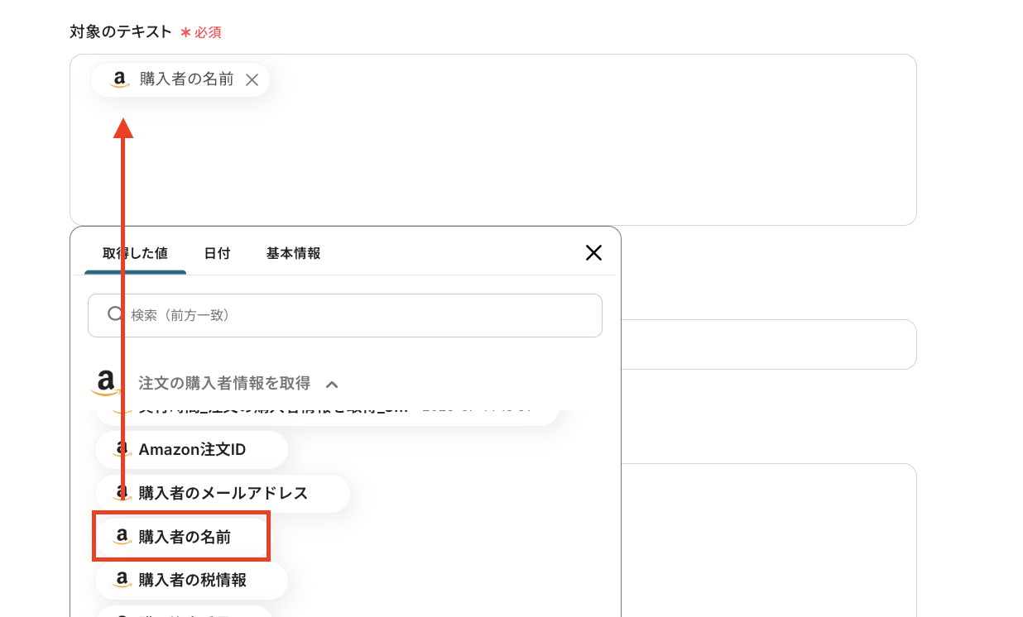1023x617 pixels.
Task: Close the value picker popup
Action: [x=593, y=253]
